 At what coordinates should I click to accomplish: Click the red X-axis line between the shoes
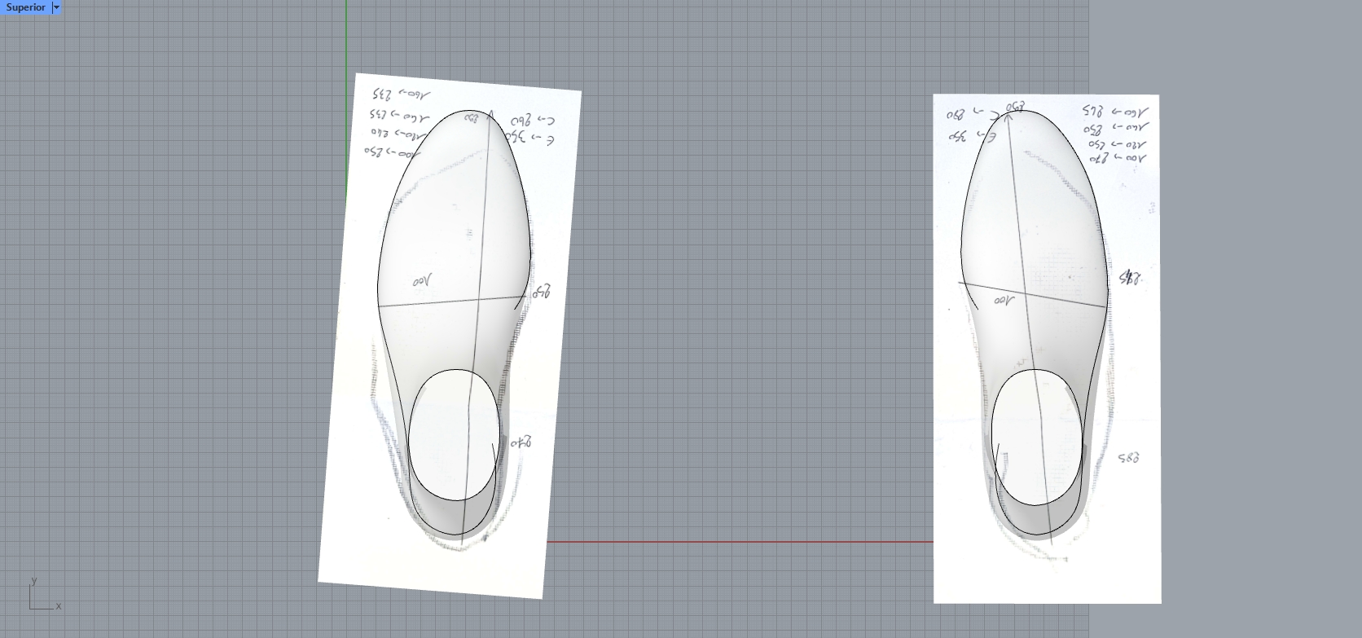pyautogui.click(x=733, y=542)
